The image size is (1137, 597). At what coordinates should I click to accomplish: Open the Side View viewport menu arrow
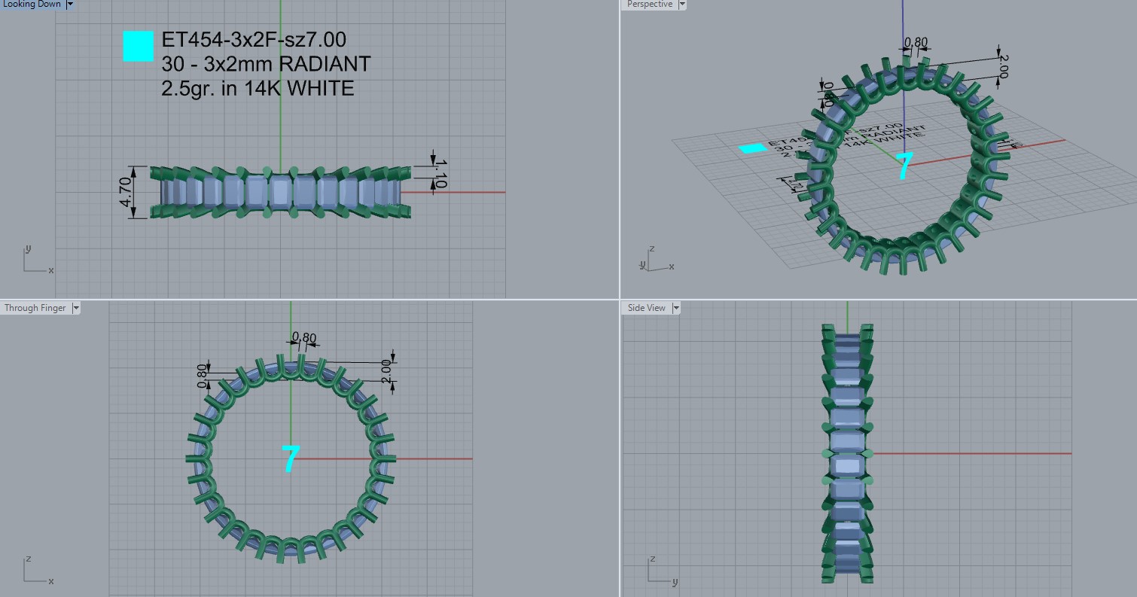(676, 308)
